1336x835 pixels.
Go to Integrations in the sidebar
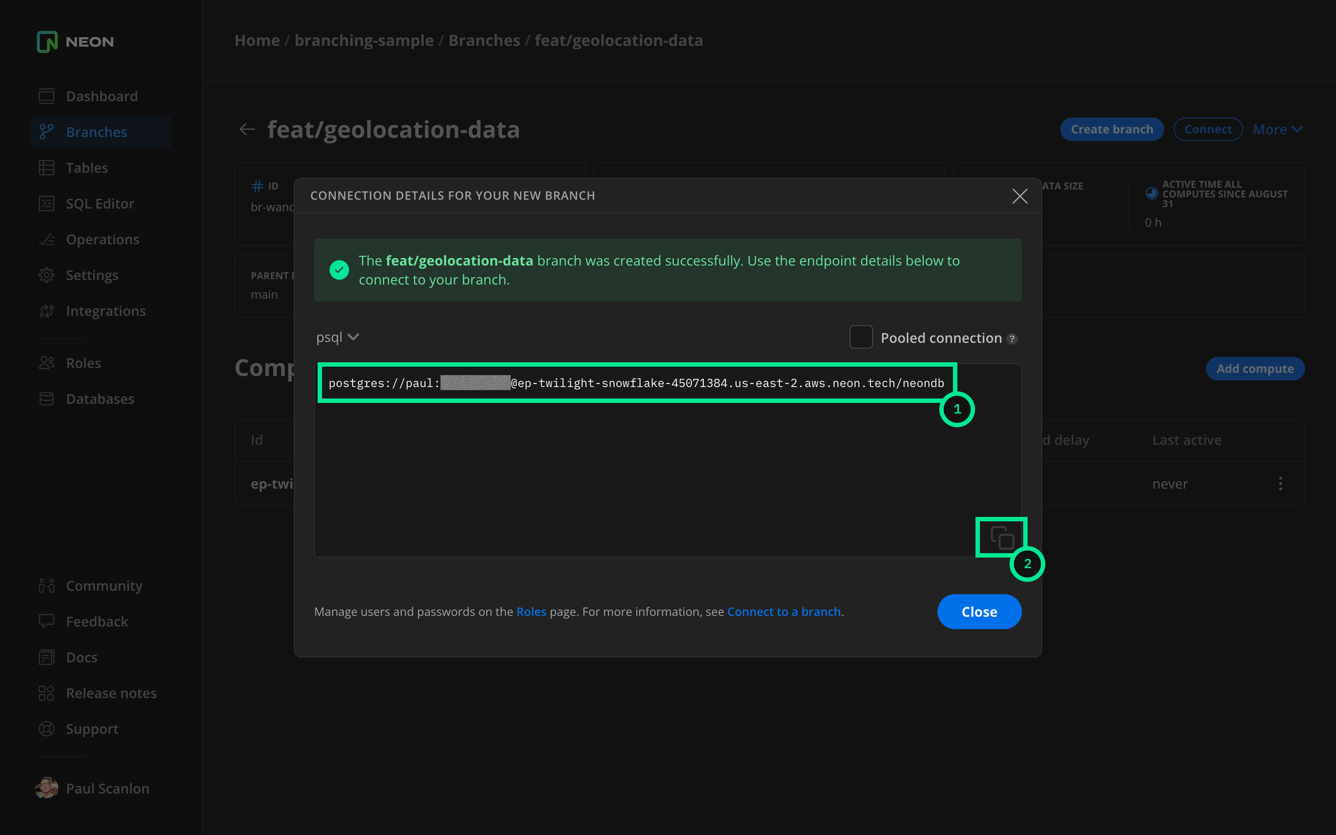106,311
